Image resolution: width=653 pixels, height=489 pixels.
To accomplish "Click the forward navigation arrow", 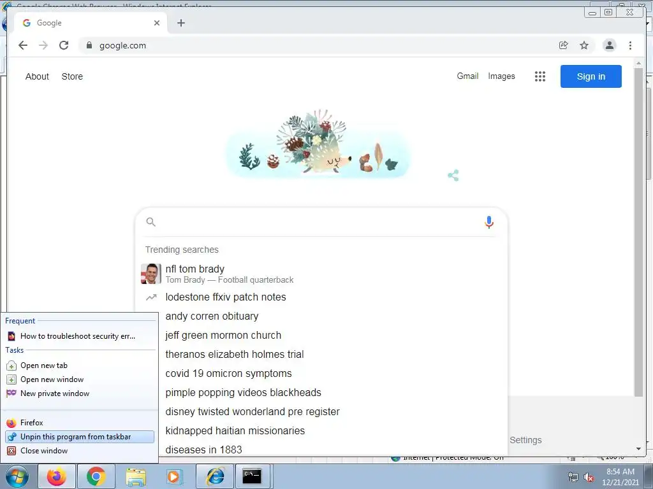I will tap(43, 45).
